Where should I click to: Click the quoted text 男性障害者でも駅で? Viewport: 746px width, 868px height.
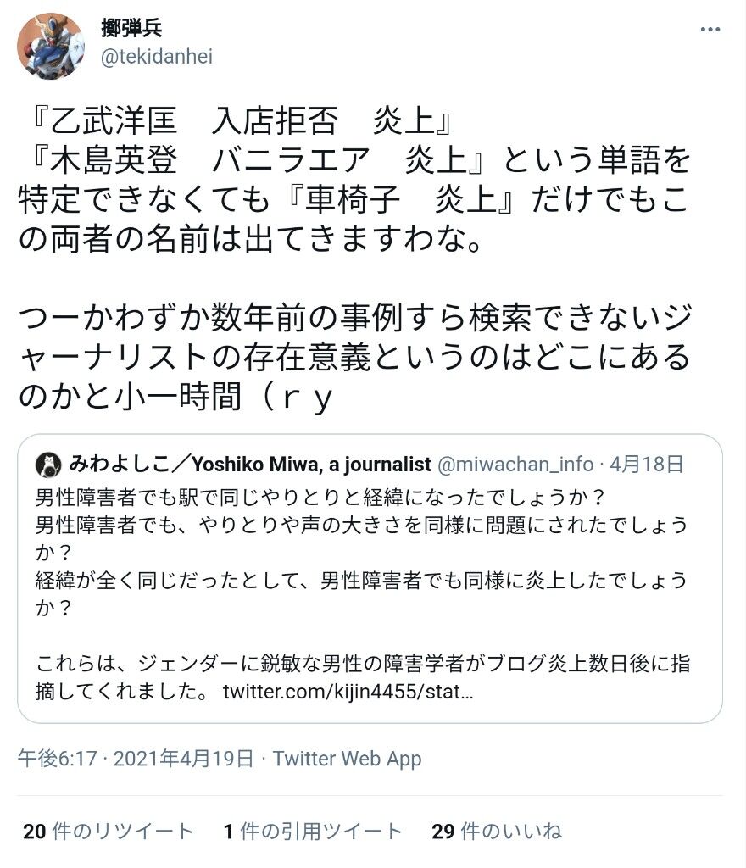[x=320, y=498]
